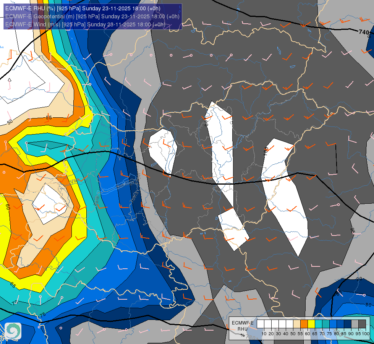
Task: Click the 70 contour label on the map
Action: [x=15, y=303]
